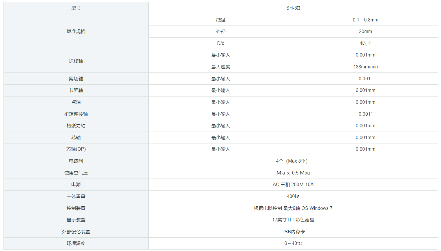Screen dimensions: 441x251
Task: Select 最小输入 in the 节距轴 row
Action: click(220, 90)
